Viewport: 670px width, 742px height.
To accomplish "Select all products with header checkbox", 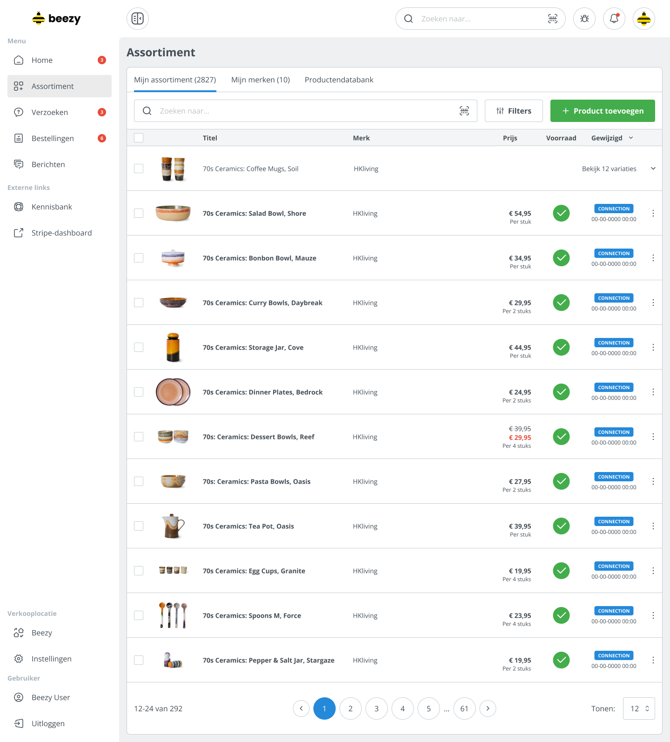I will point(139,138).
